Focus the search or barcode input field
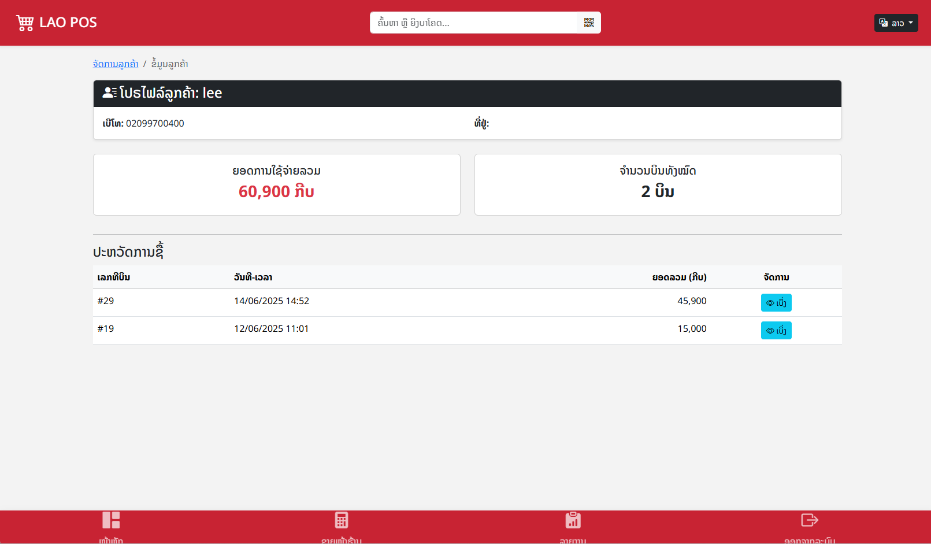931x544 pixels. click(x=474, y=23)
